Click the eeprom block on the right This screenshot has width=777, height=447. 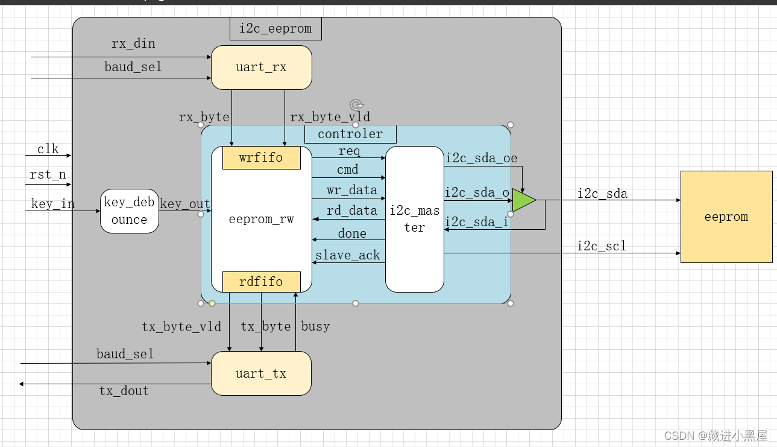click(x=725, y=217)
